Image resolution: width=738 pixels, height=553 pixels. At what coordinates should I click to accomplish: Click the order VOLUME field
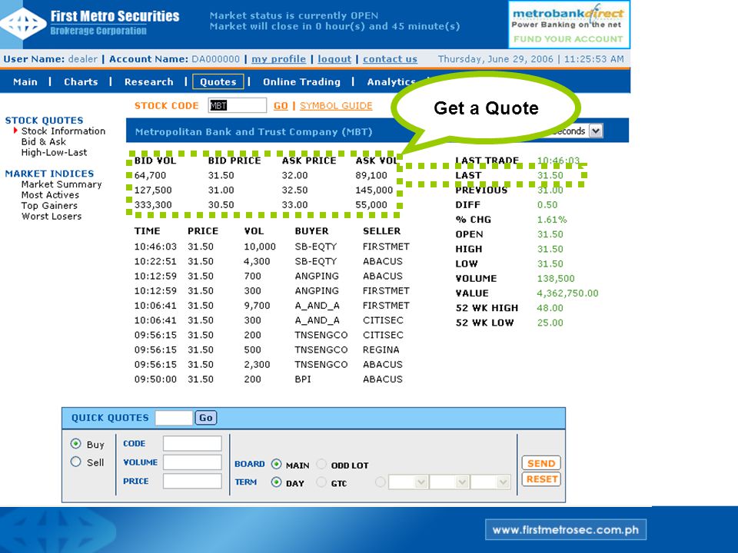[192, 462]
